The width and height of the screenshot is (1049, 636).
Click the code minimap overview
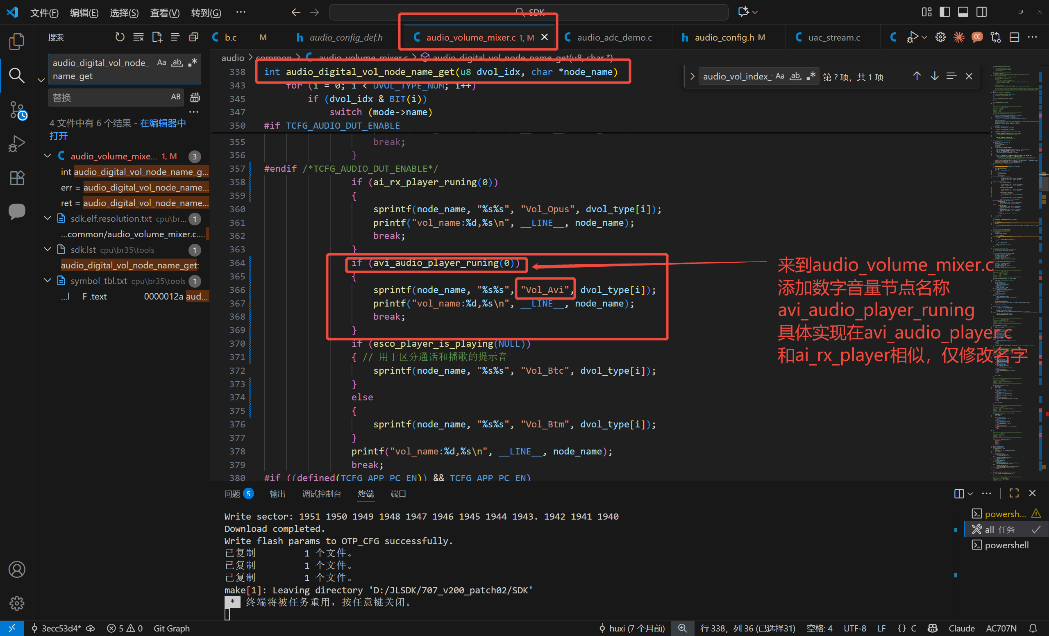1017,273
